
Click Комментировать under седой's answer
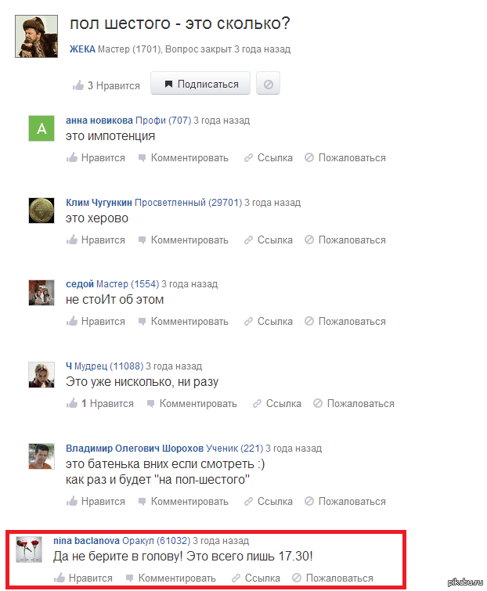pos(189,322)
